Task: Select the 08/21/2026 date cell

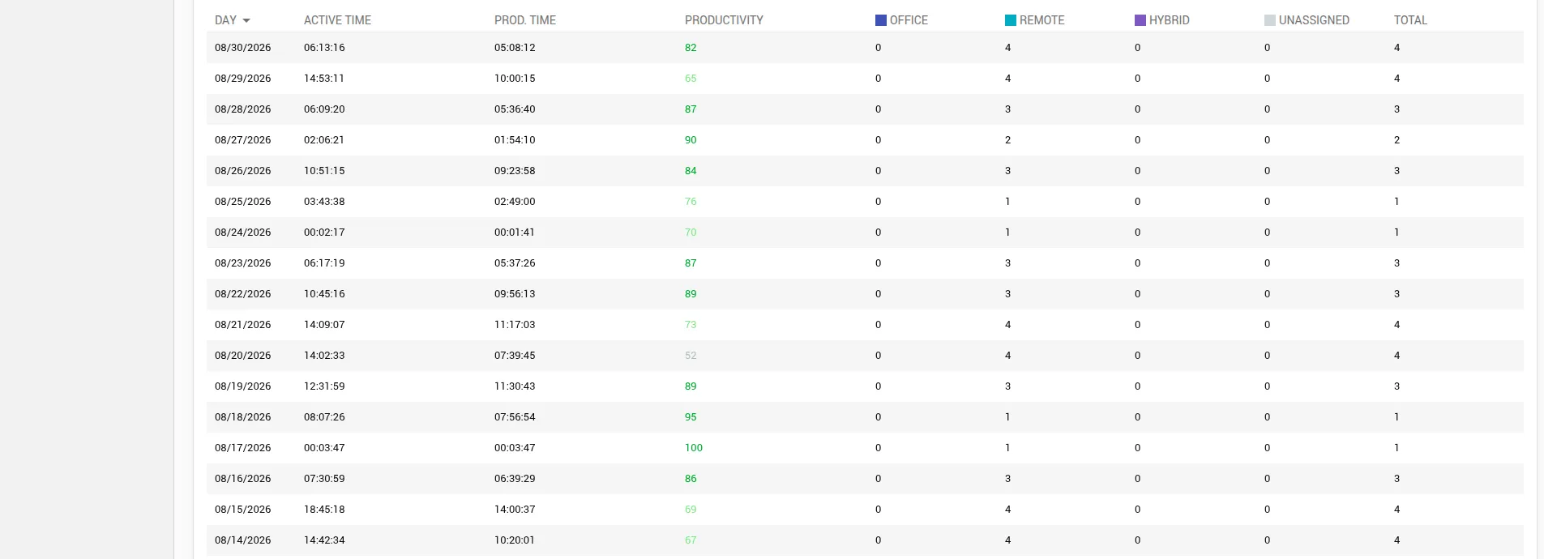Action: coord(243,325)
